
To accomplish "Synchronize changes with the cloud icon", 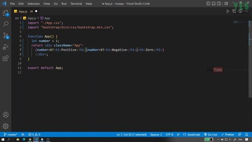I will (23, 135).
